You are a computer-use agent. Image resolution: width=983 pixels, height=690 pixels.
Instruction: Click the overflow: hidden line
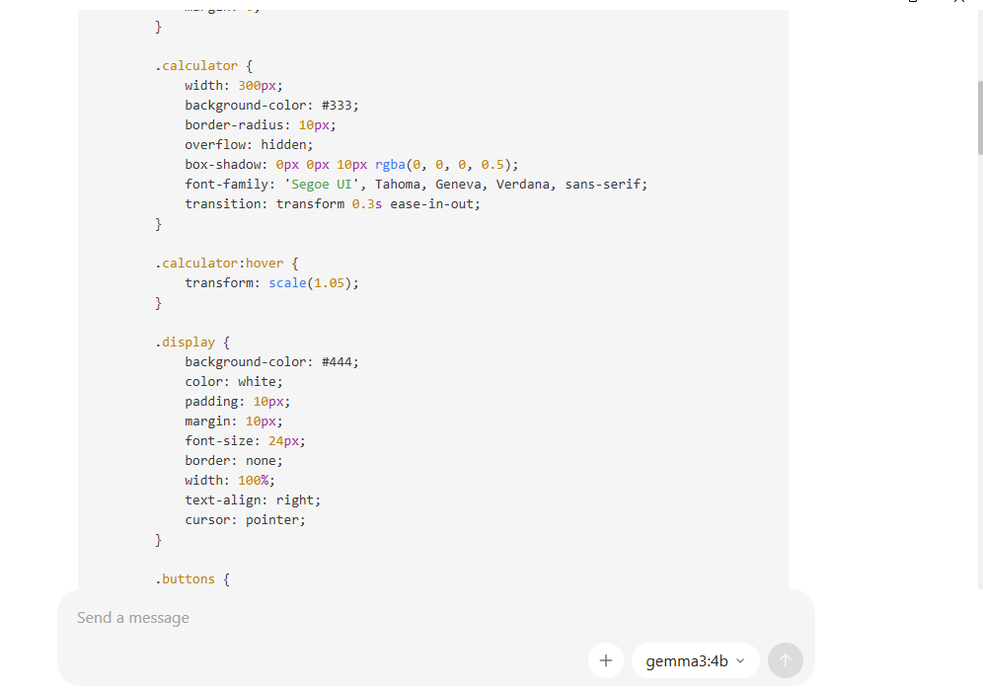tap(249, 145)
